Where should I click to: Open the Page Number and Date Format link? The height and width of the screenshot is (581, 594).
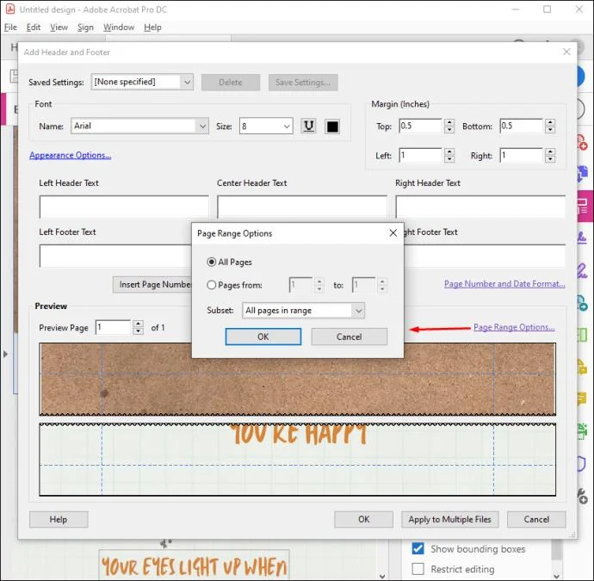504,284
